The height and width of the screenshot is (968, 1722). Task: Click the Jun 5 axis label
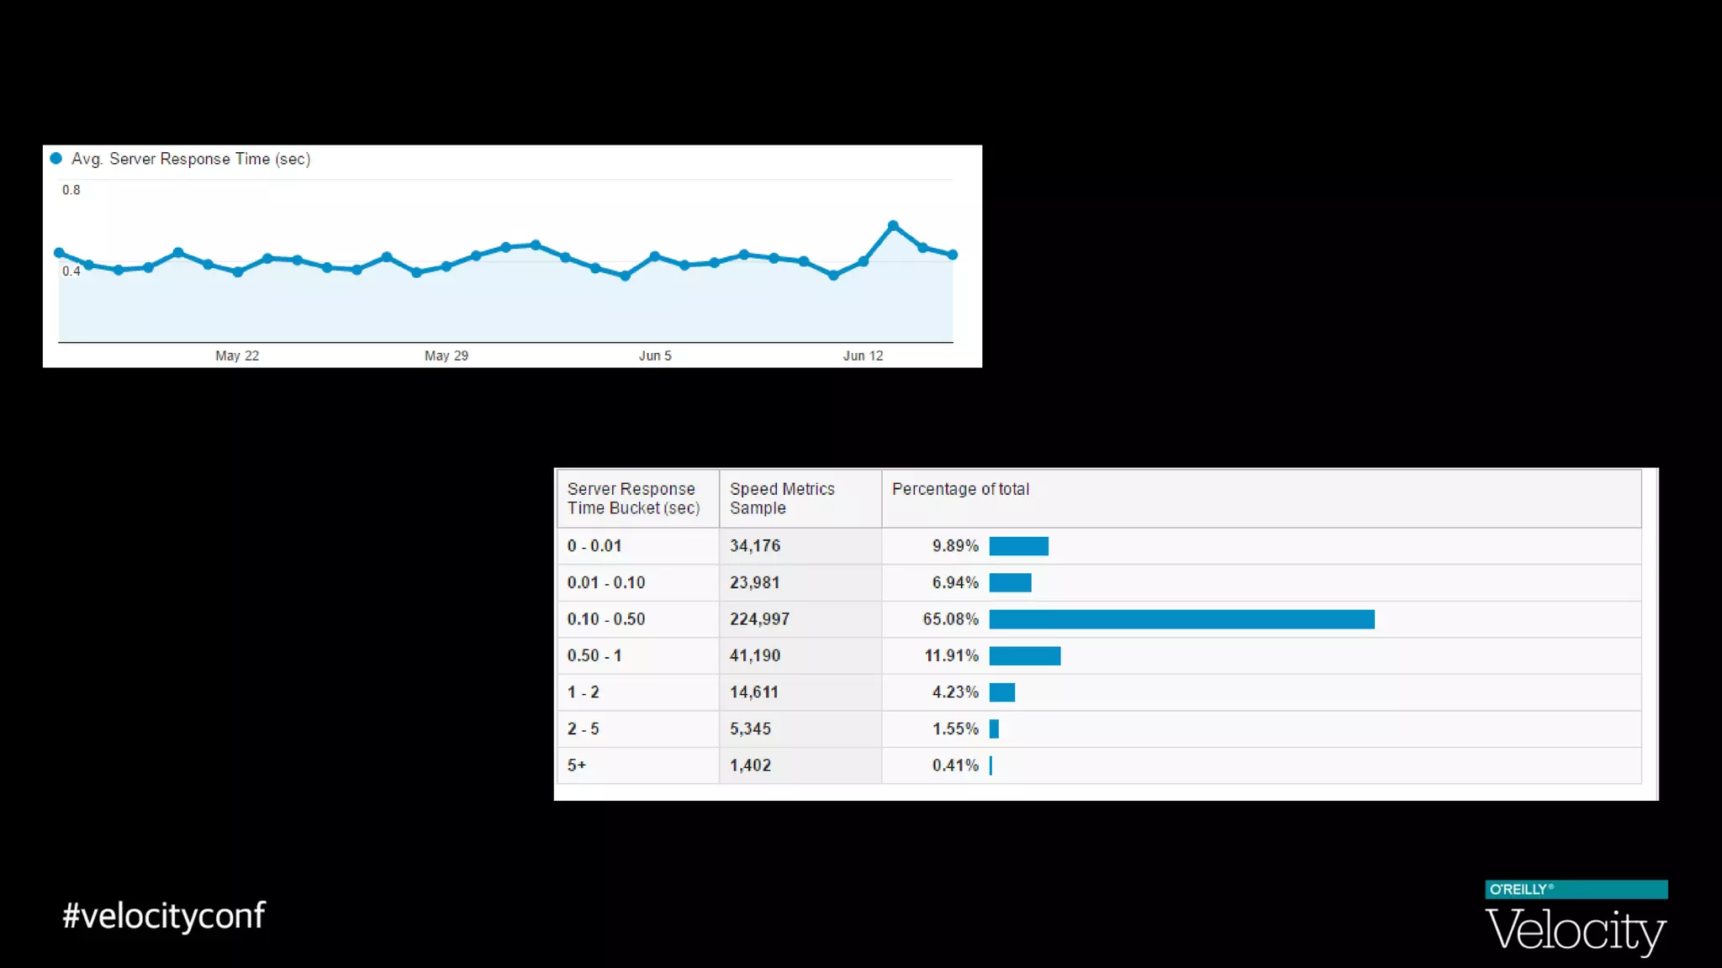point(655,355)
